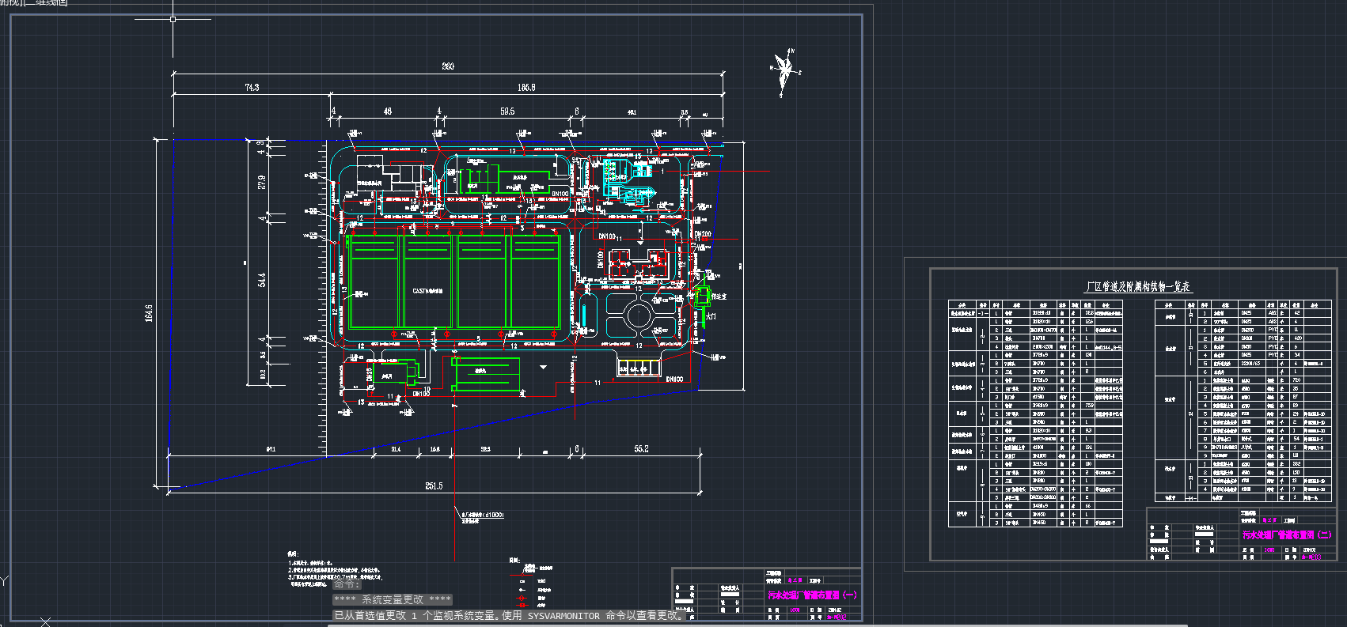Click the north arrow compass symbol
This screenshot has width=1347, height=627.
[786, 72]
